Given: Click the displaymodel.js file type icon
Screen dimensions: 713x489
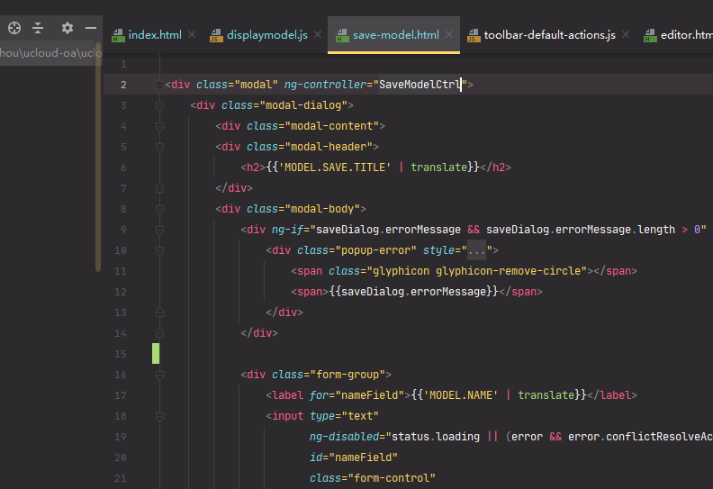Looking at the screenshot, I should point(216,35).
